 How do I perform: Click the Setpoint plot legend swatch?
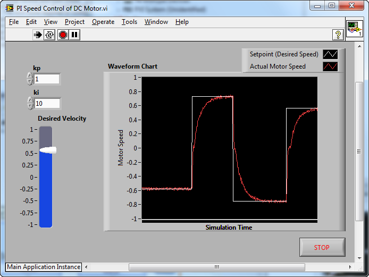click(x=330, y=54)
